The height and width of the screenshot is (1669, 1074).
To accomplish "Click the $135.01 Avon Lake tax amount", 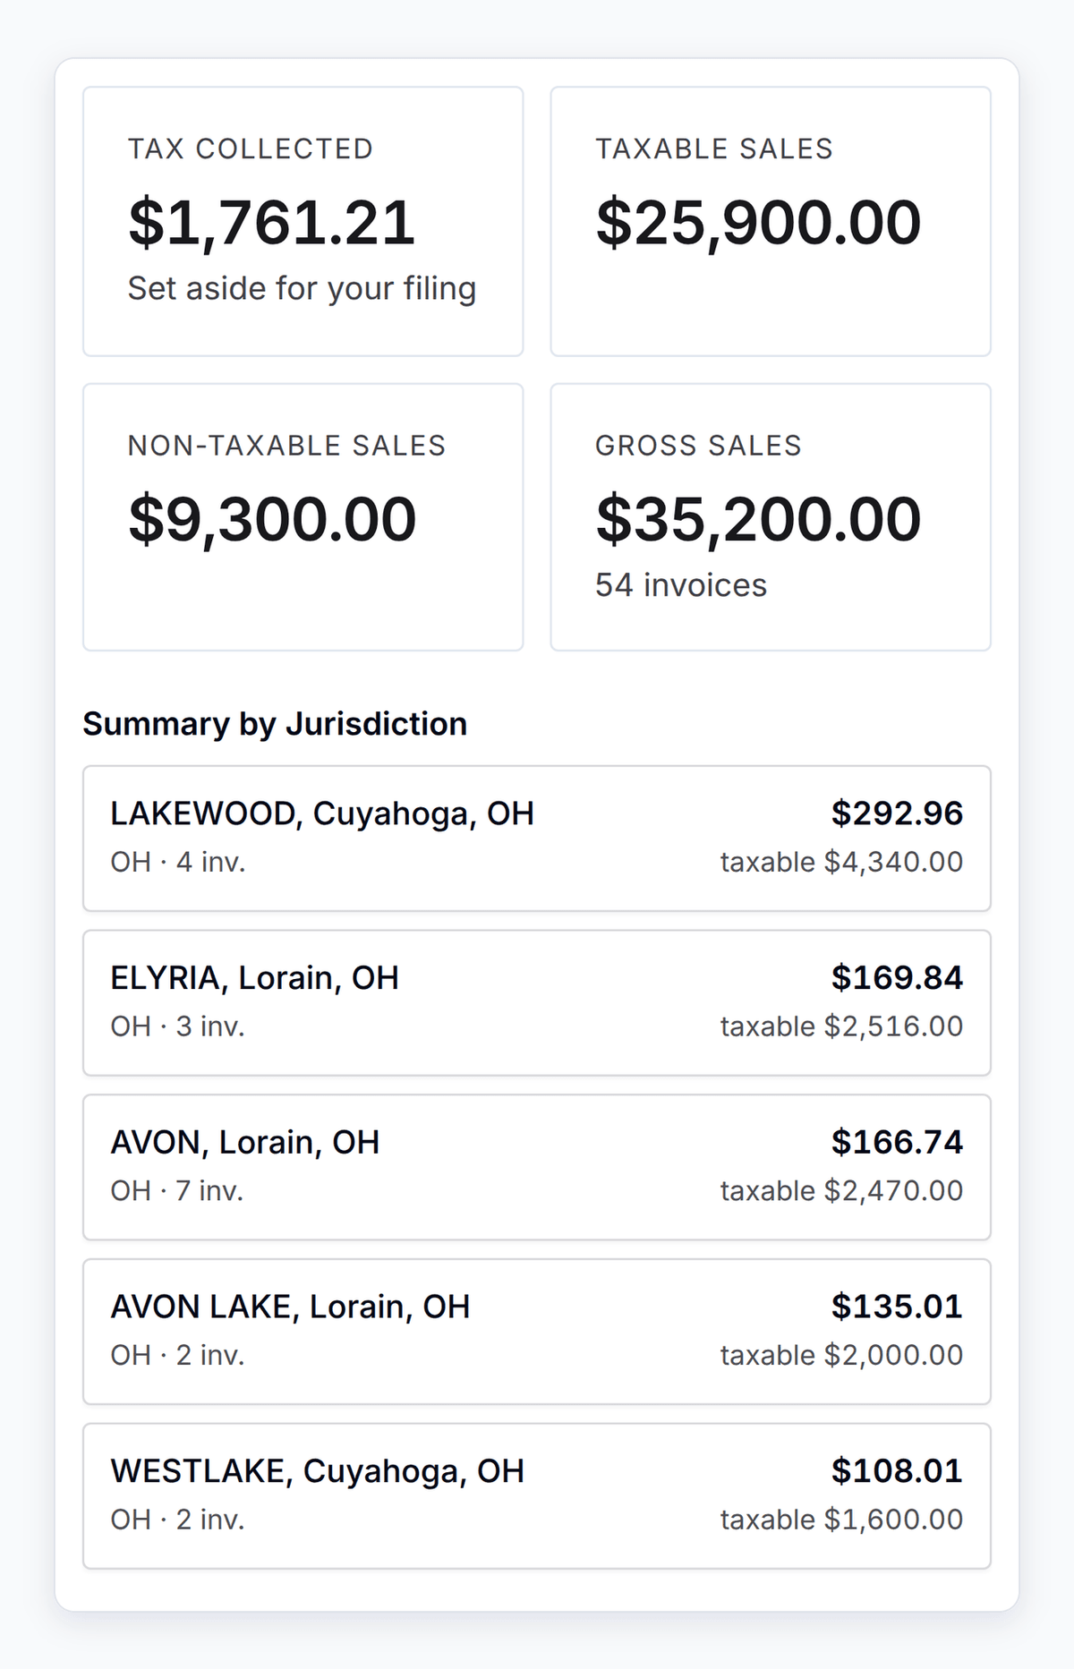I will pyautogui.click(x=897, y=1307).
